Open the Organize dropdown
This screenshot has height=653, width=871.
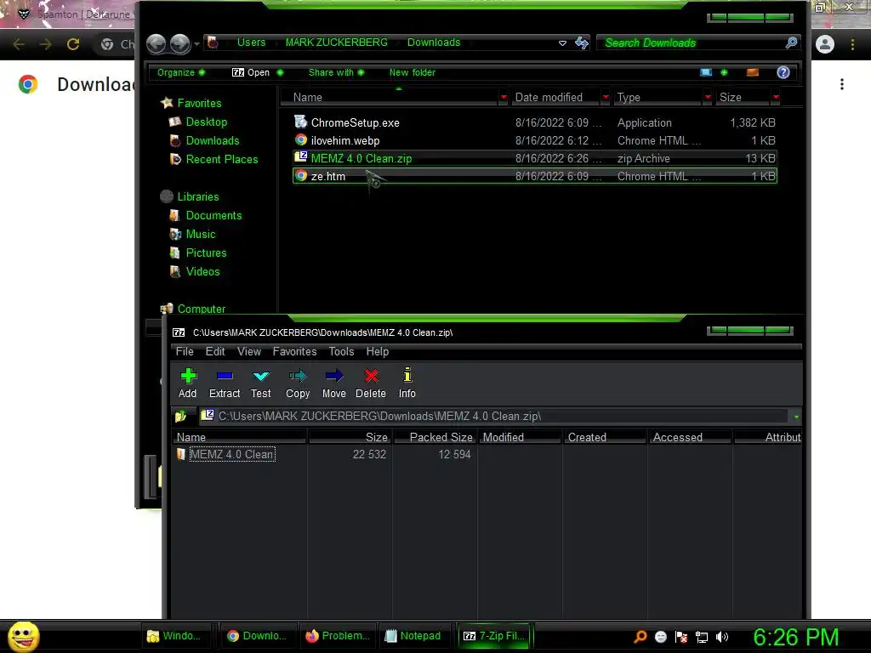[x=181, y=72]
